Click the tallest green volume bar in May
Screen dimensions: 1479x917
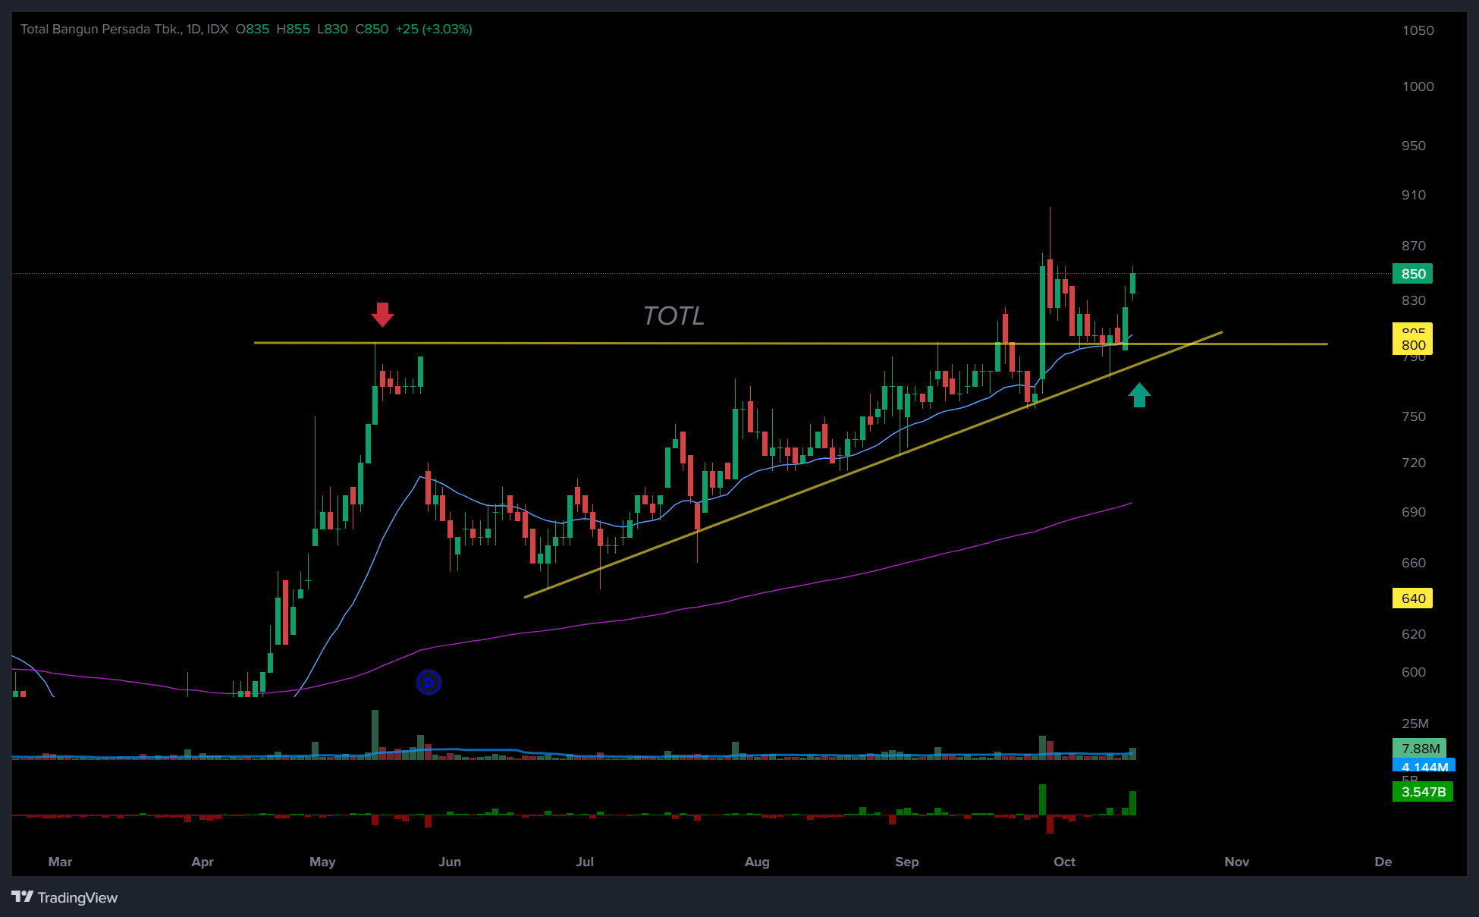pos(375,731)
